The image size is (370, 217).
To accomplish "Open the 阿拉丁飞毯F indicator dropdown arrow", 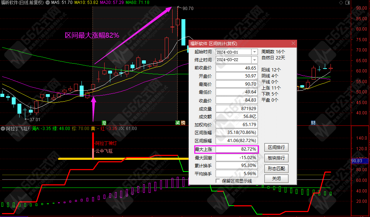I will click(3, 129).
